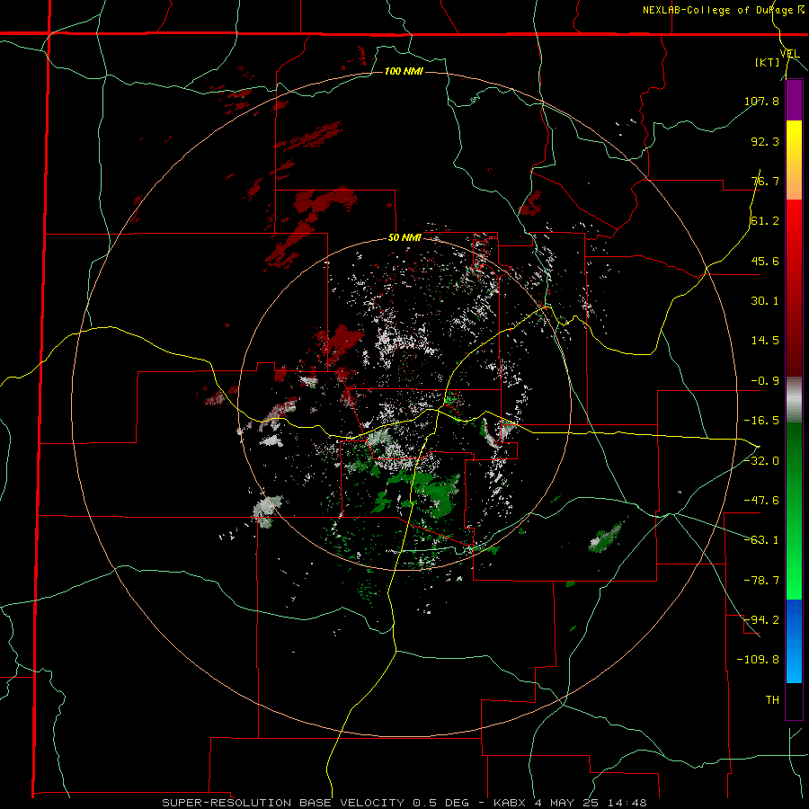Click the -94.2 velocity scale value
The width and height of the screenshot is (809, 809).
click(x=761, y=620)
